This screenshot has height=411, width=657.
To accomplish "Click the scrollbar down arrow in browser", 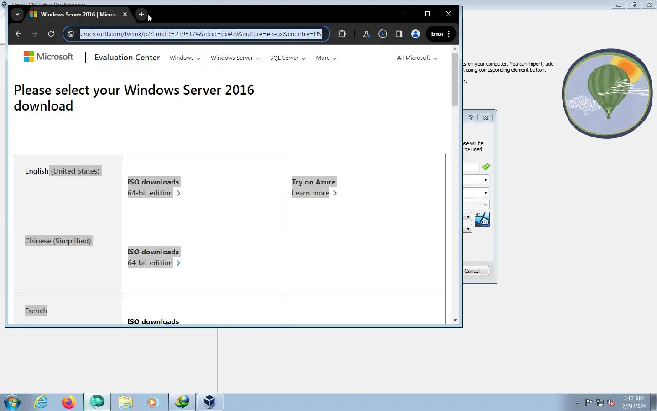I will tap(455, 320).
